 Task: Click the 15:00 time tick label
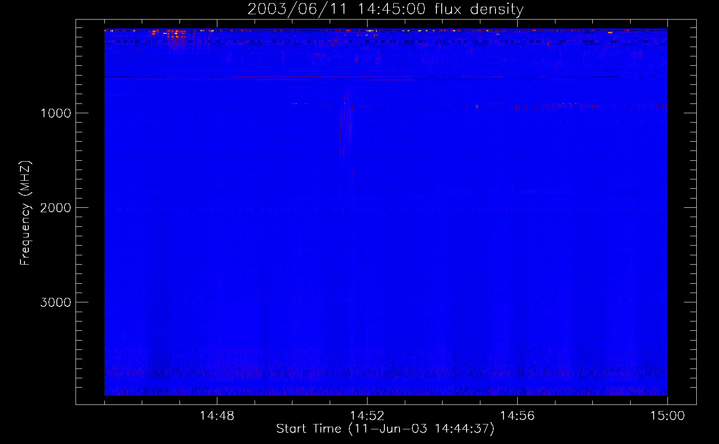coord(667,416)
